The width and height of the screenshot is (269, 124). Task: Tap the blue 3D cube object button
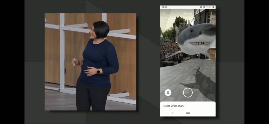(x=168, y=93)
